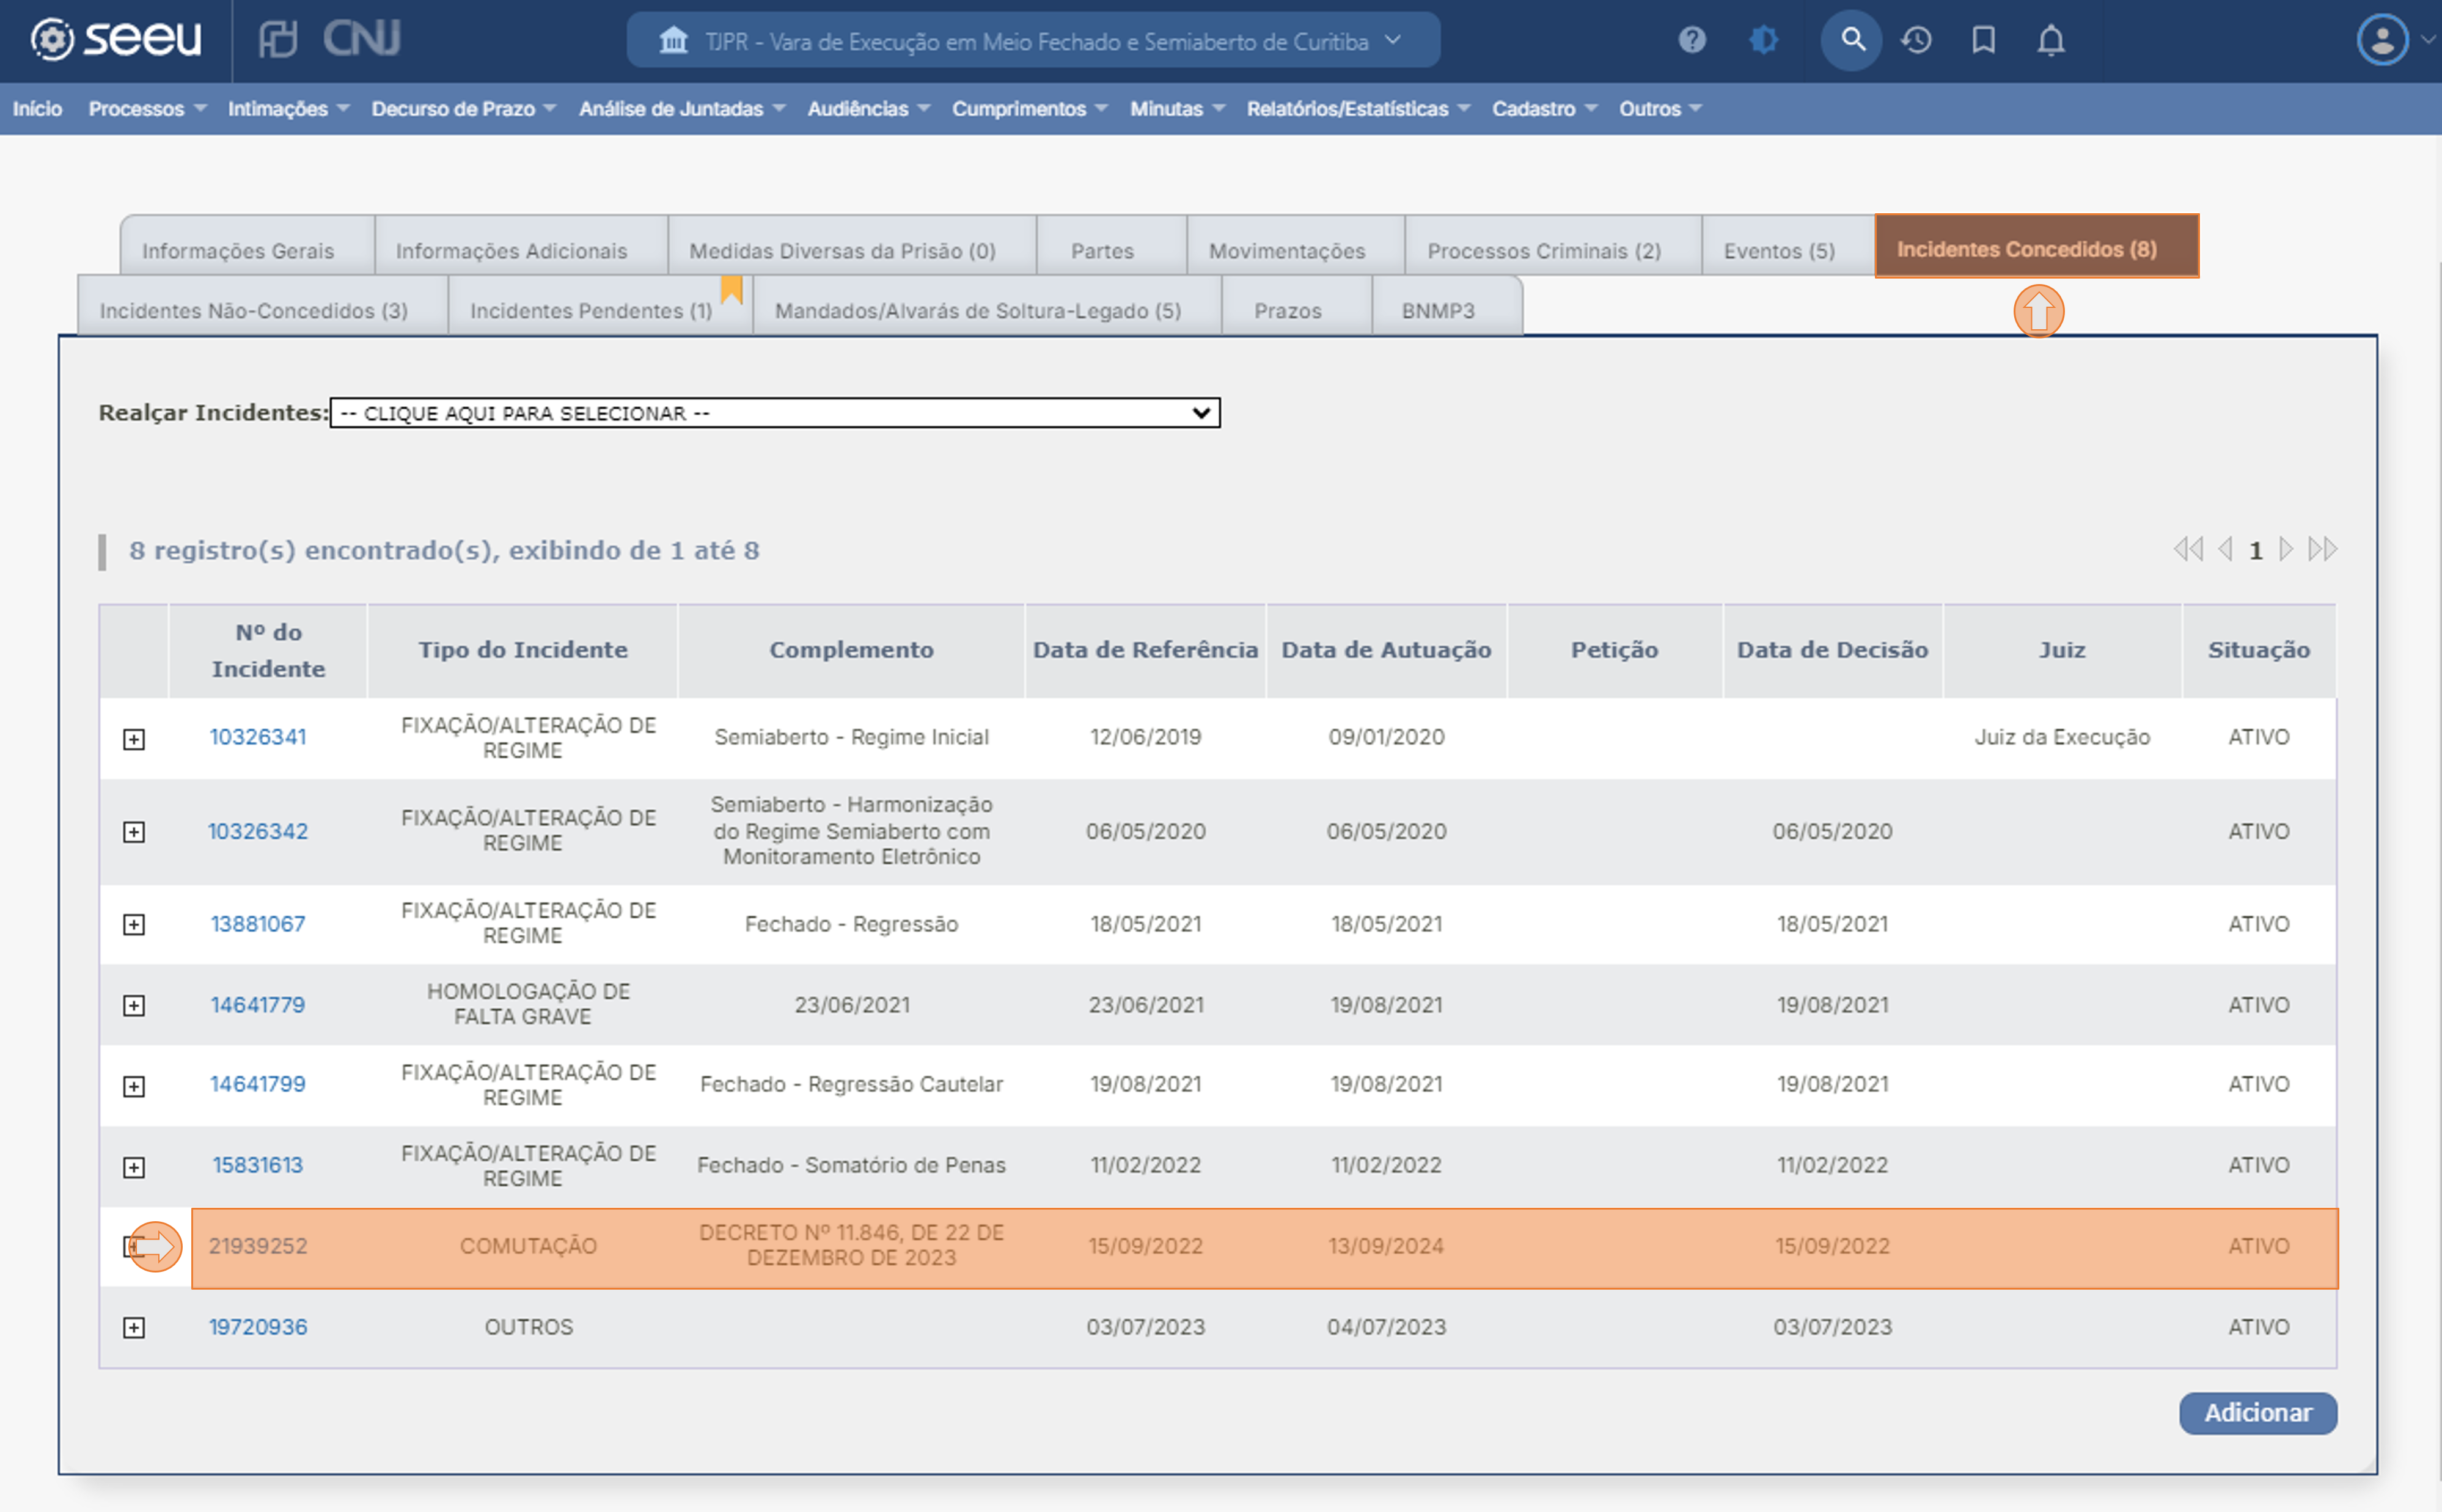Open the search magnifier icon

(1852, 40)
